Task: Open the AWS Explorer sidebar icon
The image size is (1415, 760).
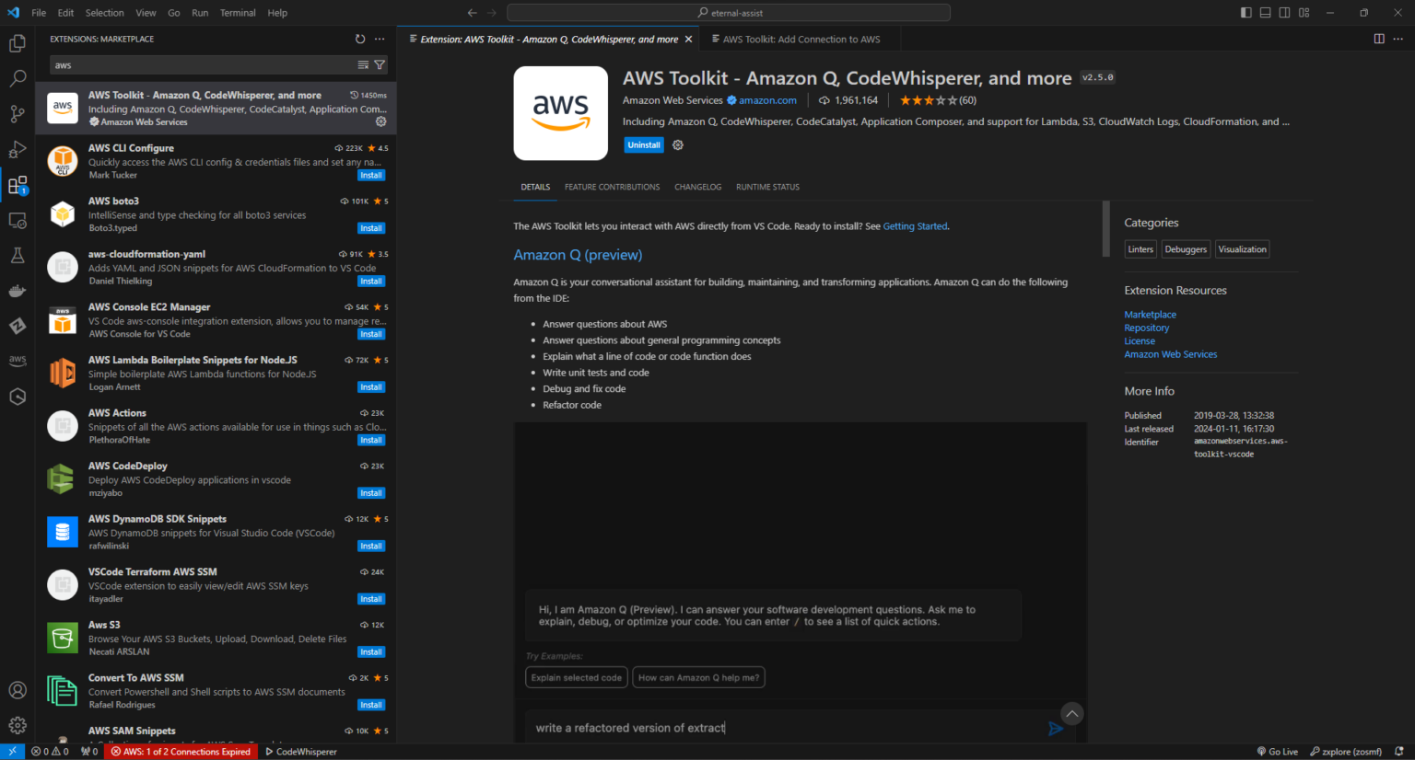Action: coord(17,360)
